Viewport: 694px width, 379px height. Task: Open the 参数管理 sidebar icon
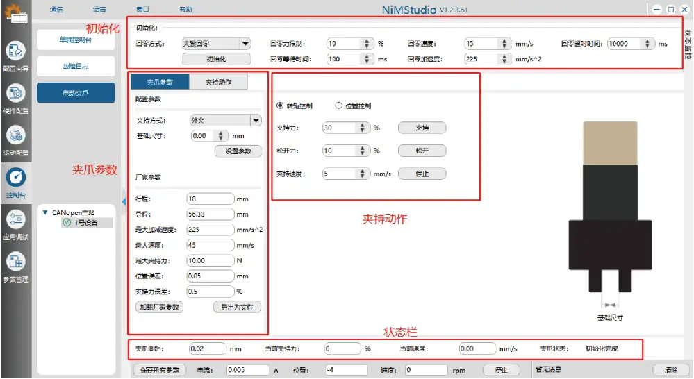15,262
